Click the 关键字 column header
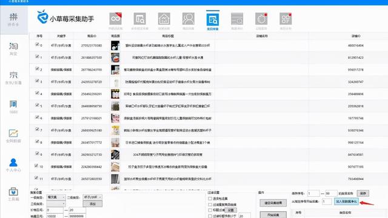The image size is (388, 218). pyautogui.click(x=61, y=36)
